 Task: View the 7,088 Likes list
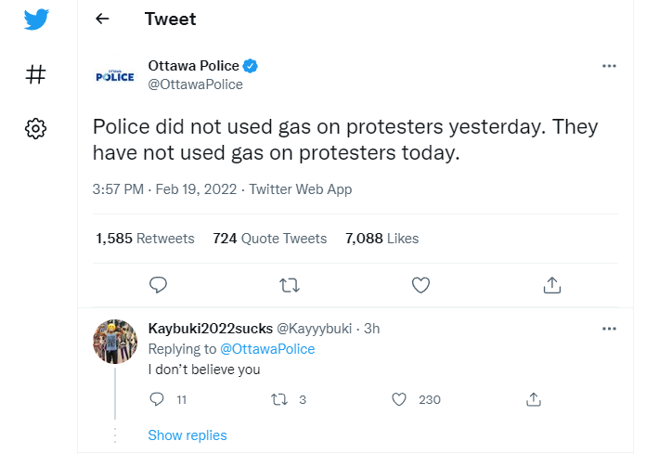pyautogui.click(x=381, y=238)
